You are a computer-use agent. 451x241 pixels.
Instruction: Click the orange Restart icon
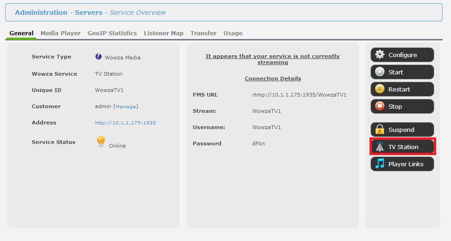pos(380,89)
